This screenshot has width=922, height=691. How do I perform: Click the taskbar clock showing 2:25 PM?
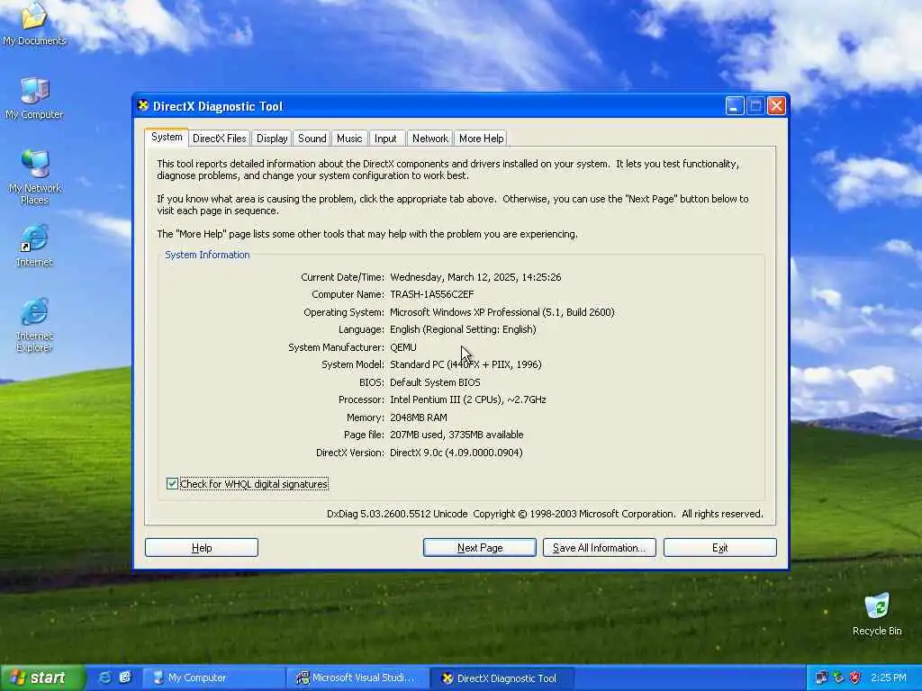pyautogui.click(x=889, y=678)
